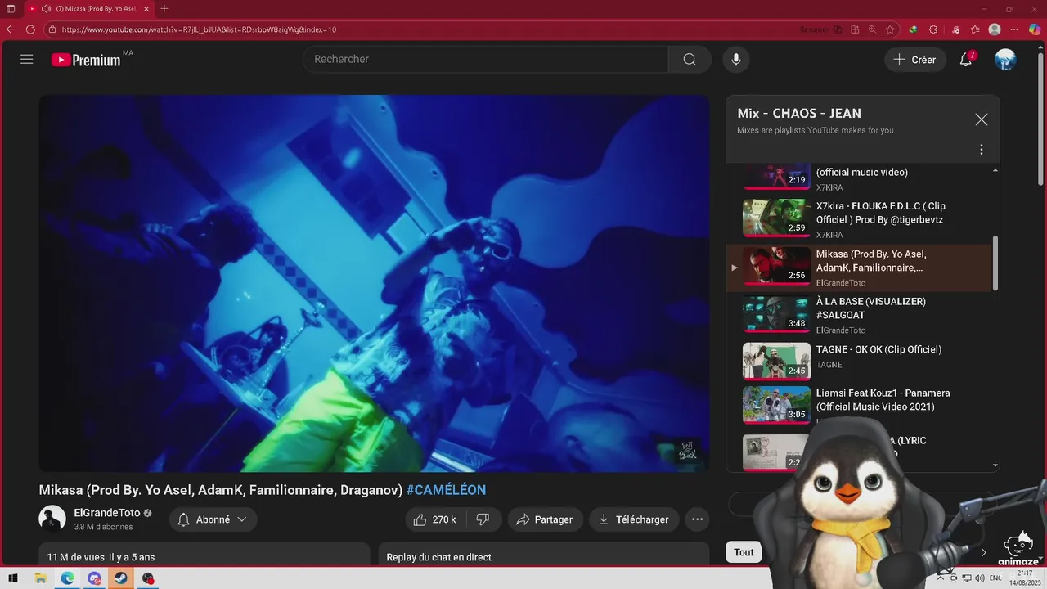Open the volume tray icon
The image size is (1047, 589).
[980, 578]
